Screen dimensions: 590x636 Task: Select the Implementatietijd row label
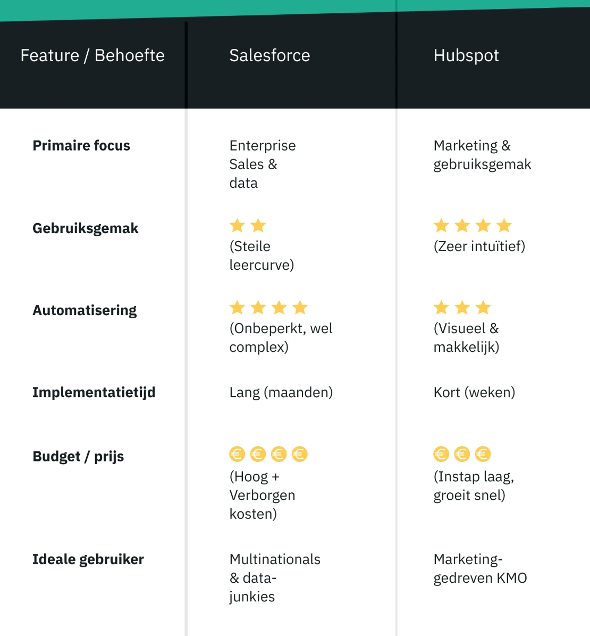tap(94, 392)
